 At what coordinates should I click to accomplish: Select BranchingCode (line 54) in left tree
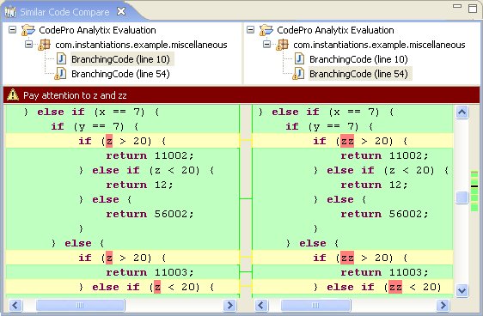(x=120, y=74)
